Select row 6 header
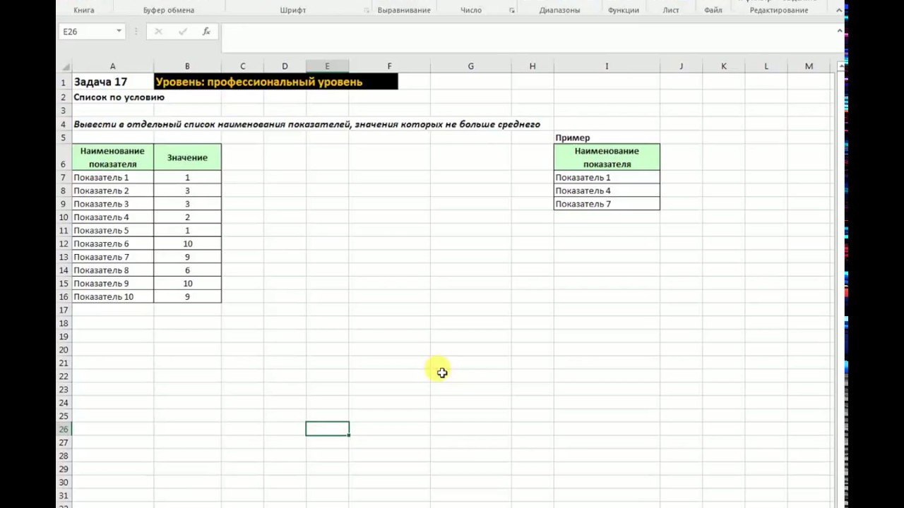This screenshot has height=508, width=904. coord(64,157)
